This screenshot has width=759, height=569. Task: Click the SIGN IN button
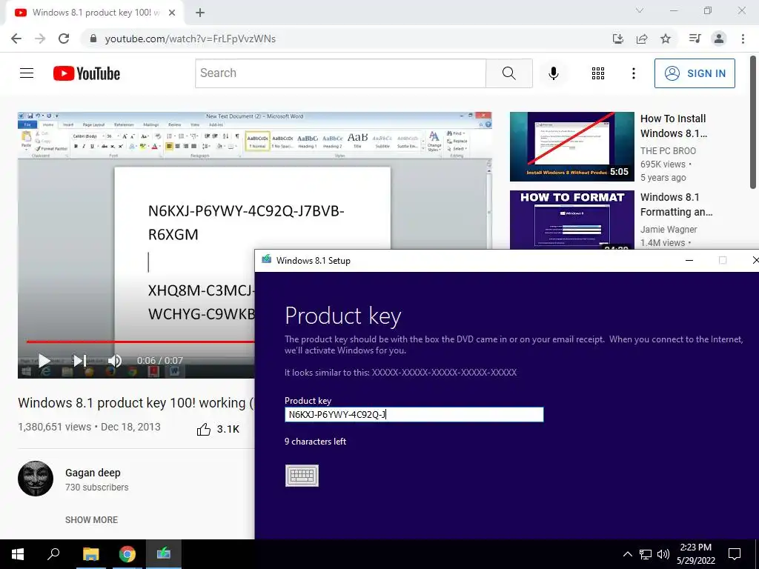click(695, 73)
